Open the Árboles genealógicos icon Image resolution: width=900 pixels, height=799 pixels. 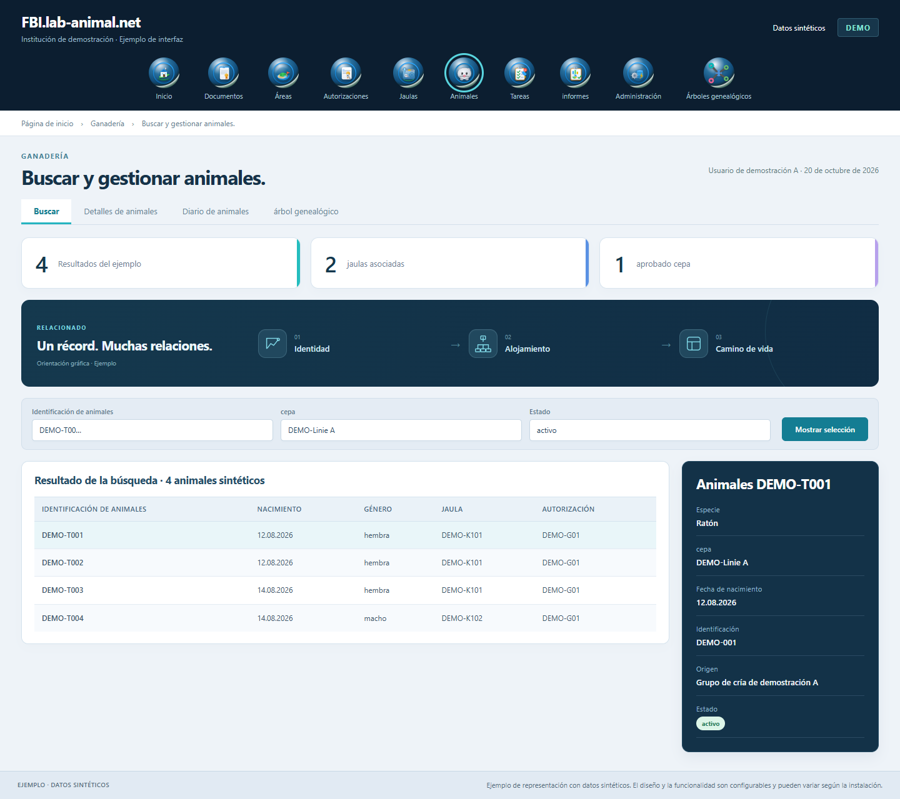(719, 73)
